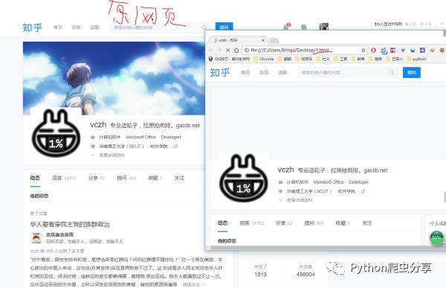
Task: Click the partly hidden 提问 button in the background page
Action: pyautogui.click(x=224, y=26)
